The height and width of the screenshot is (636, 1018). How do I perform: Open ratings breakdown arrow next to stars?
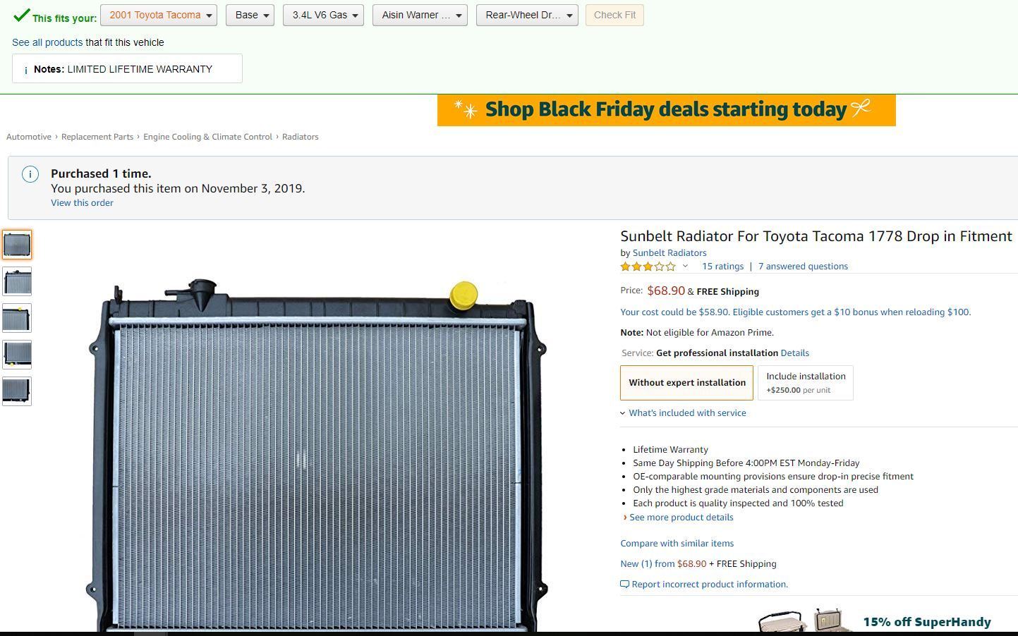coord(685,267)
